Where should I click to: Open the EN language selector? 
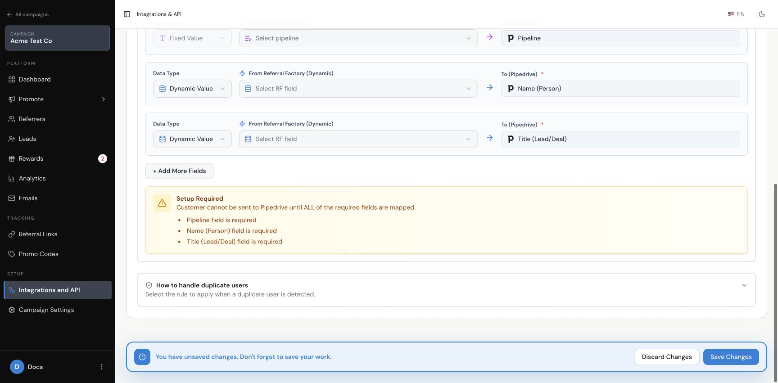tap(736, 14)
